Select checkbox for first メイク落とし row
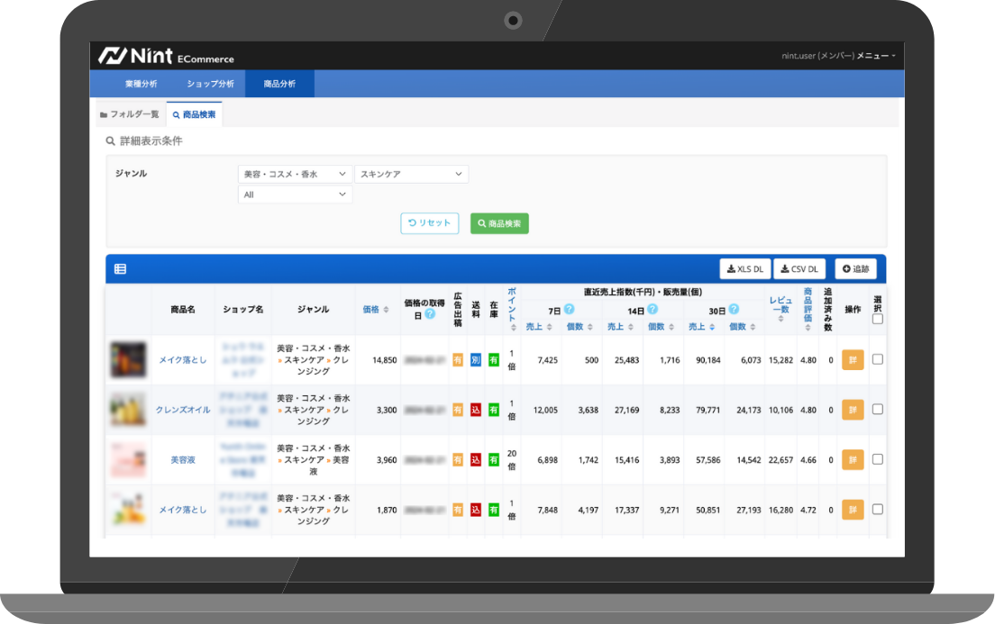The width and height of the screenshot is (995, 624). tap(878, 359)
